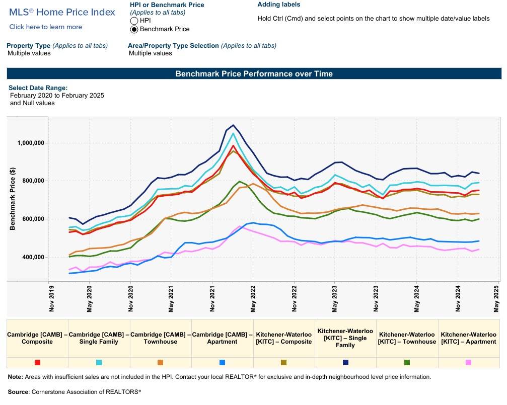Click the 'Benchmark Price Performance over Time' header bar
Screen dimensions: 507x405
pos(254,73)
